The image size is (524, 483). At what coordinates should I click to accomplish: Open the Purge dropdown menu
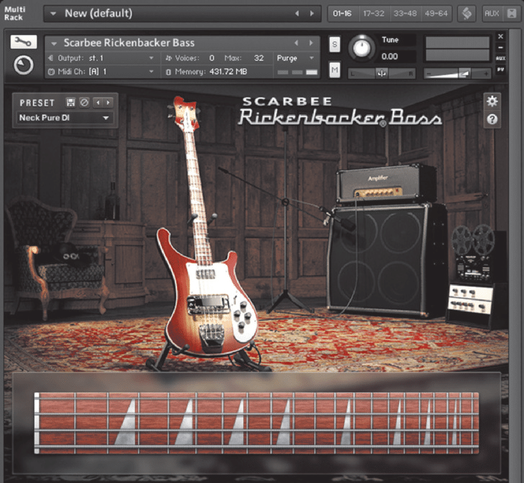296,58
